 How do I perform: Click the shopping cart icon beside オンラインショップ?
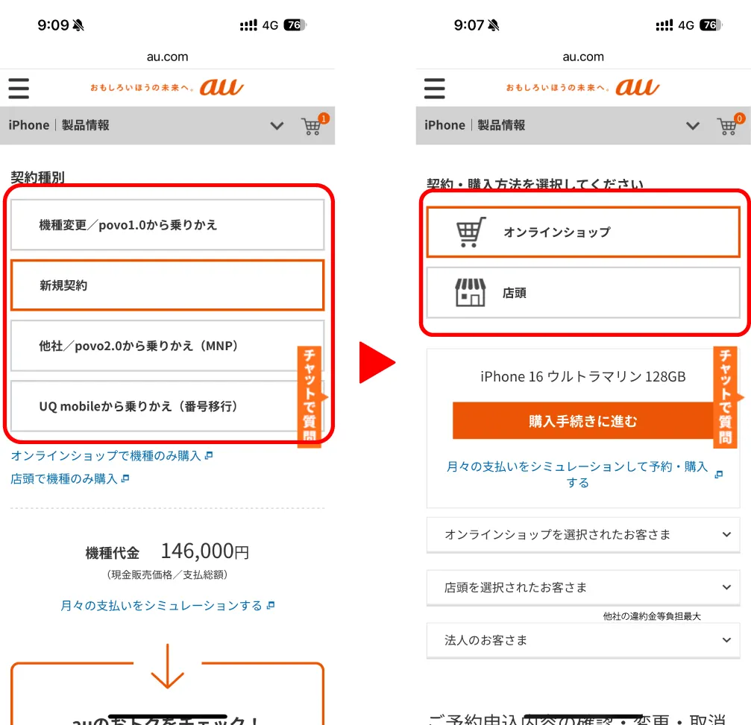pos(471,232)
